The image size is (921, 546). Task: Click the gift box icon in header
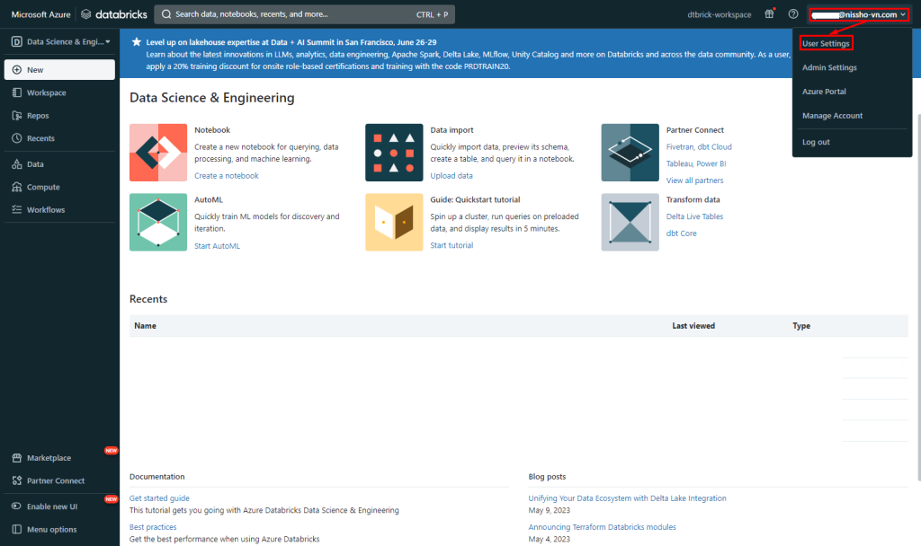(x=769, y=14)
